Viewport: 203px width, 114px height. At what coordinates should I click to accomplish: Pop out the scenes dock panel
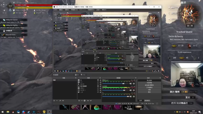(76, 78)
